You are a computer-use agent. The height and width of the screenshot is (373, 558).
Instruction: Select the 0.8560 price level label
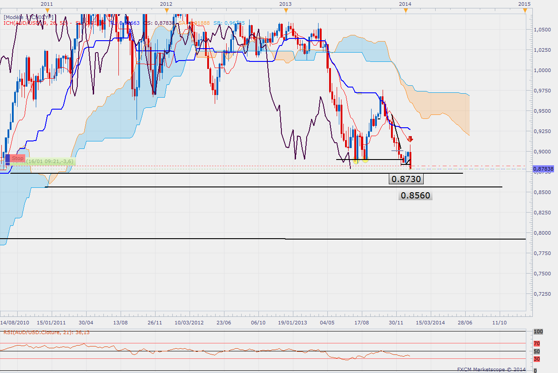point(415,195)
